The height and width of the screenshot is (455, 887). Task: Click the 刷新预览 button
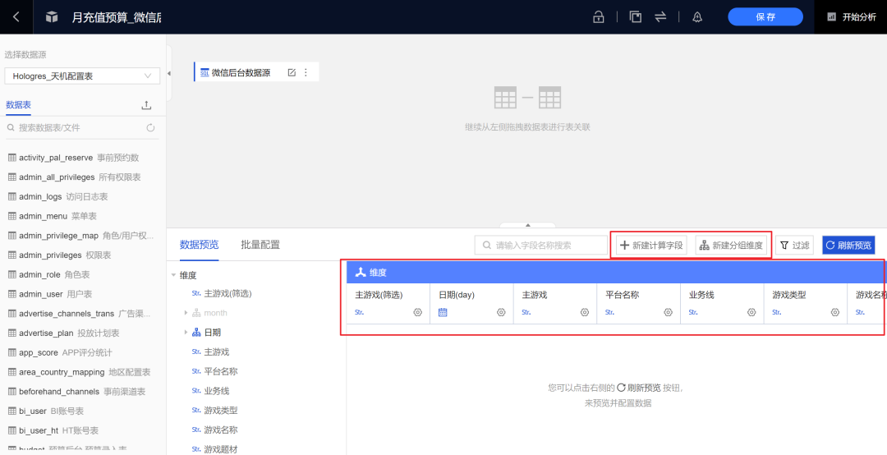[848, 246]
